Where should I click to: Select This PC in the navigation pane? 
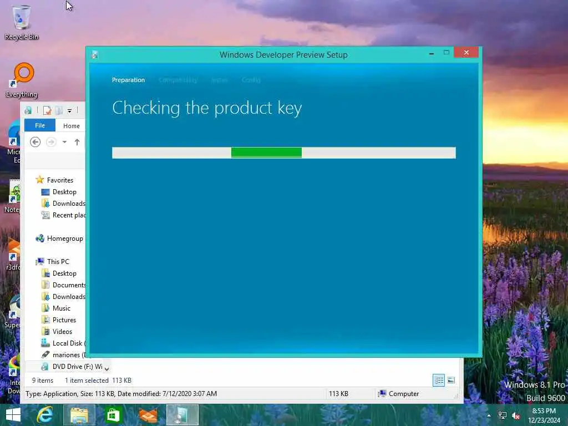tap(53, 262)
